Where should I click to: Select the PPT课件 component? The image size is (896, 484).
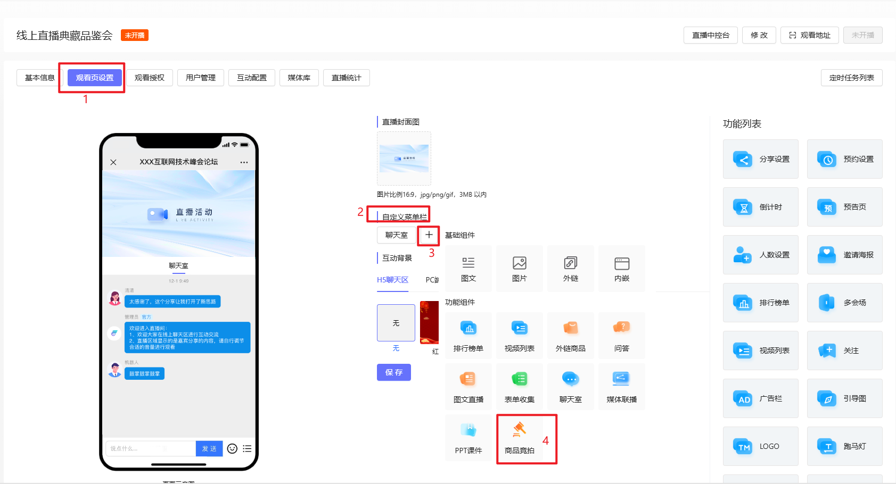tap(468, 437)
